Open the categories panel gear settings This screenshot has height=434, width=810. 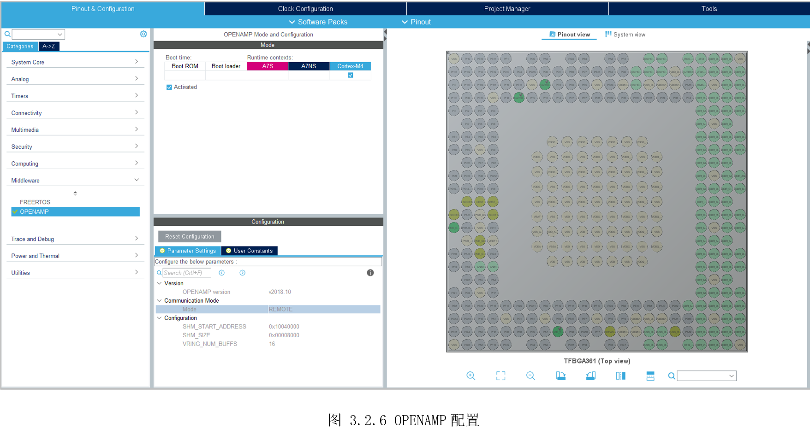(143, 34)
